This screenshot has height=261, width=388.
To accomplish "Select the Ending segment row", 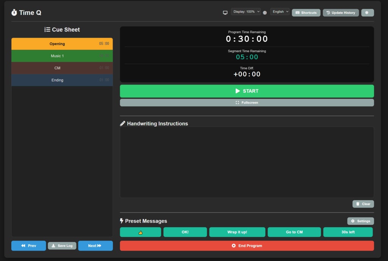I will tap(62, 80).
